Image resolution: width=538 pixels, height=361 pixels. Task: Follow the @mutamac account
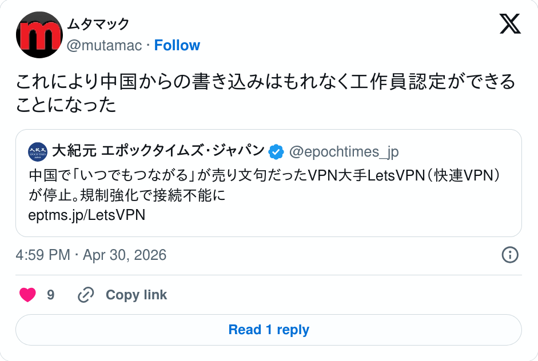click(x=177, y=46)
